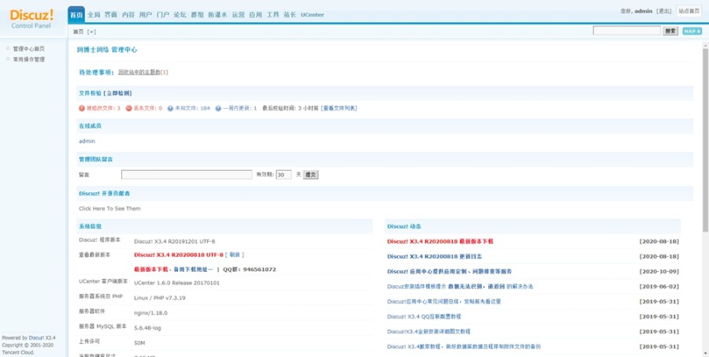Viewport: 709px width, 357px height.
Task: Click the blue unknown files icon
Action: pyautogui.click(x=170, y=108)
